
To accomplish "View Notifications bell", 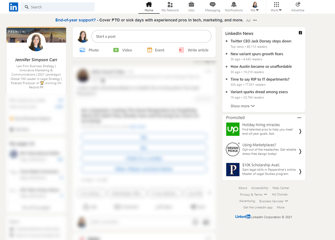I will [x=234, y=7].
